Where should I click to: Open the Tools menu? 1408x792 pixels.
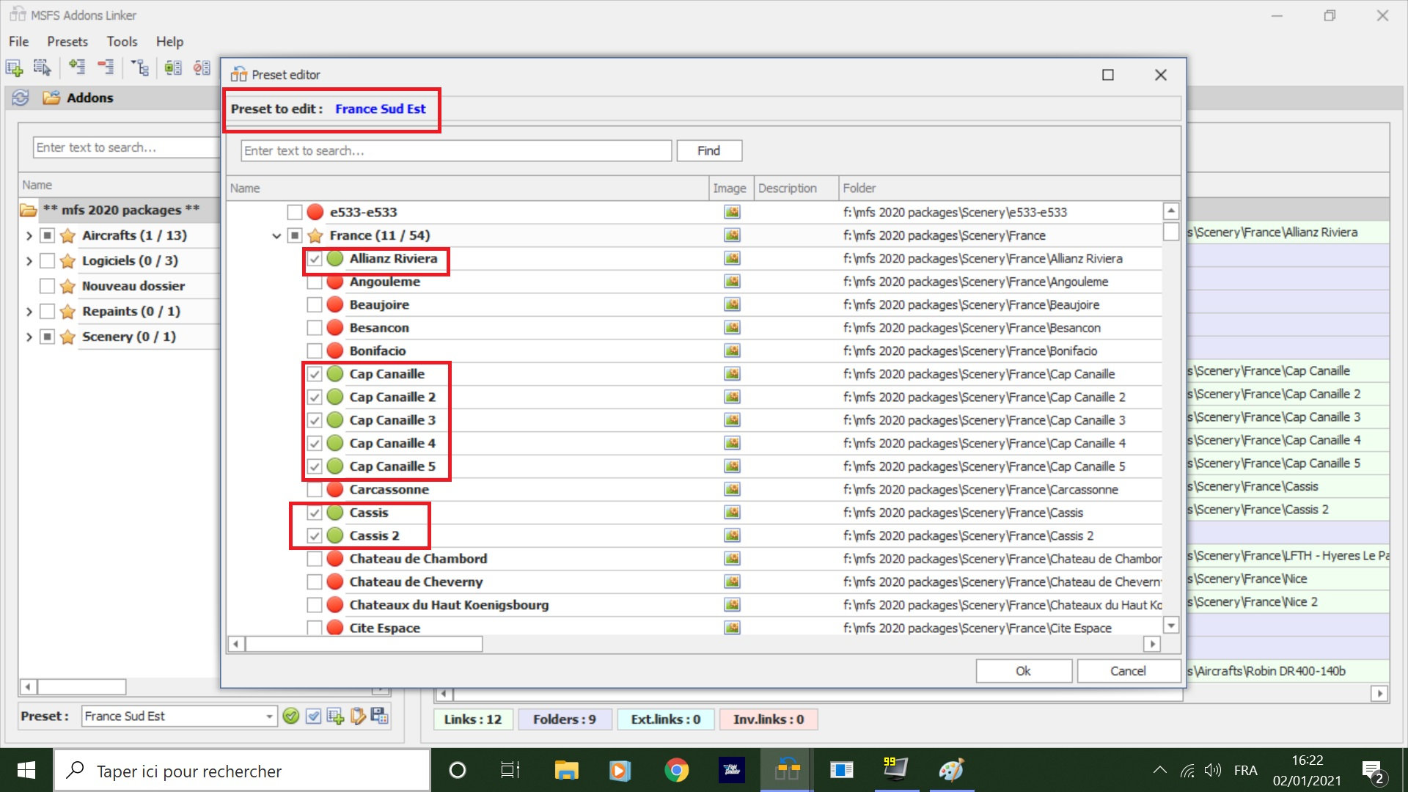pos(122,42)
